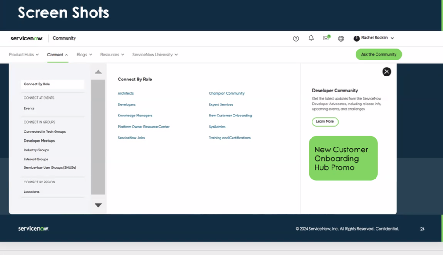Expand the Blogs dropdown

pos(84,55)
